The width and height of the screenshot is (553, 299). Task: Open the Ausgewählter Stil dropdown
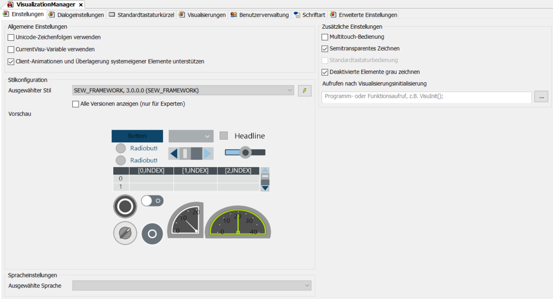[183, 91]
